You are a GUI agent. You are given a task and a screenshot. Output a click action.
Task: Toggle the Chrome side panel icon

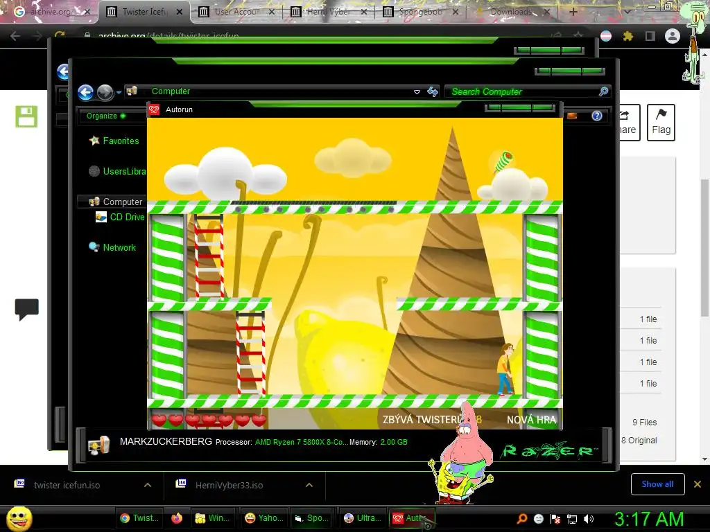point(650,36)
